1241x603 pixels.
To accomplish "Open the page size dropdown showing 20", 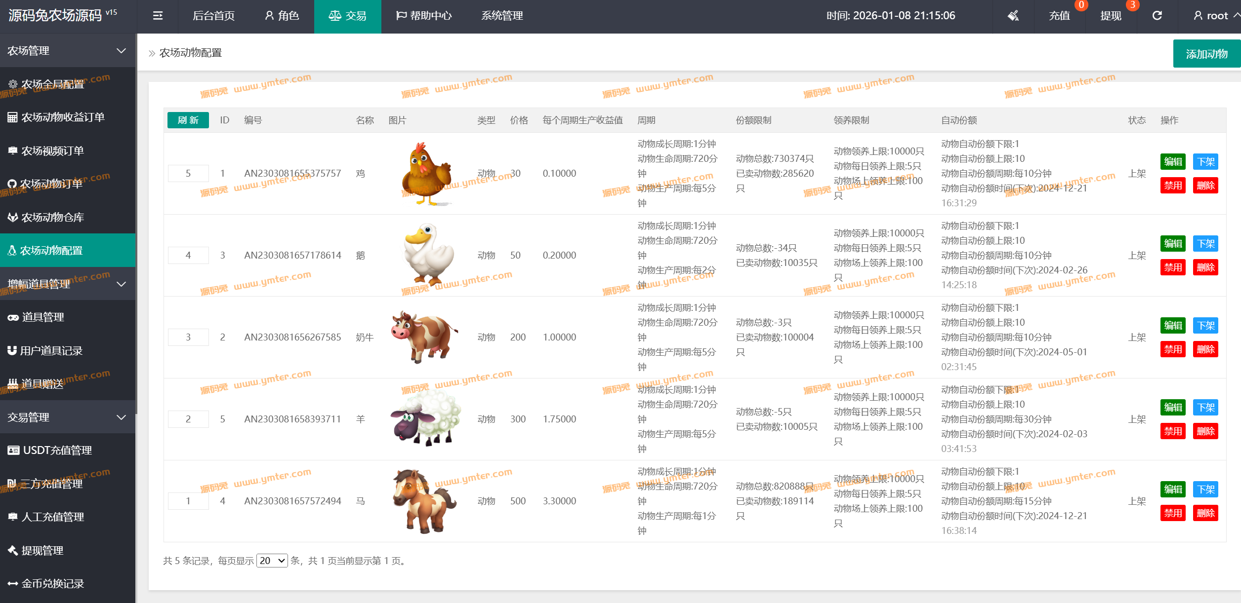I will (272, 561).
